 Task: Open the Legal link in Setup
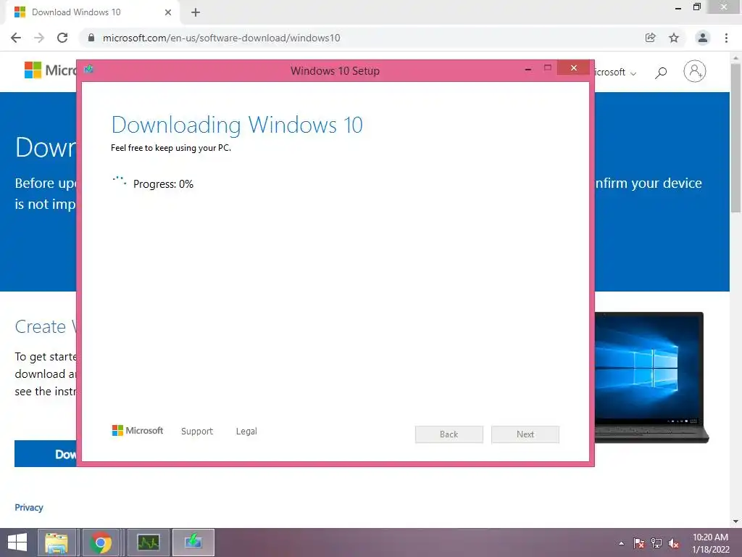coord(246,431)
